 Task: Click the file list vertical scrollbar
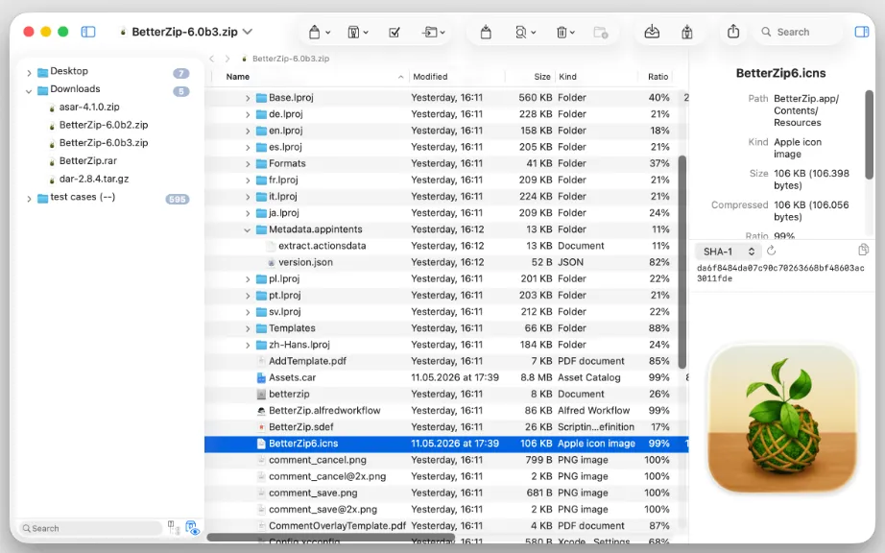click(x=682, y=262)
